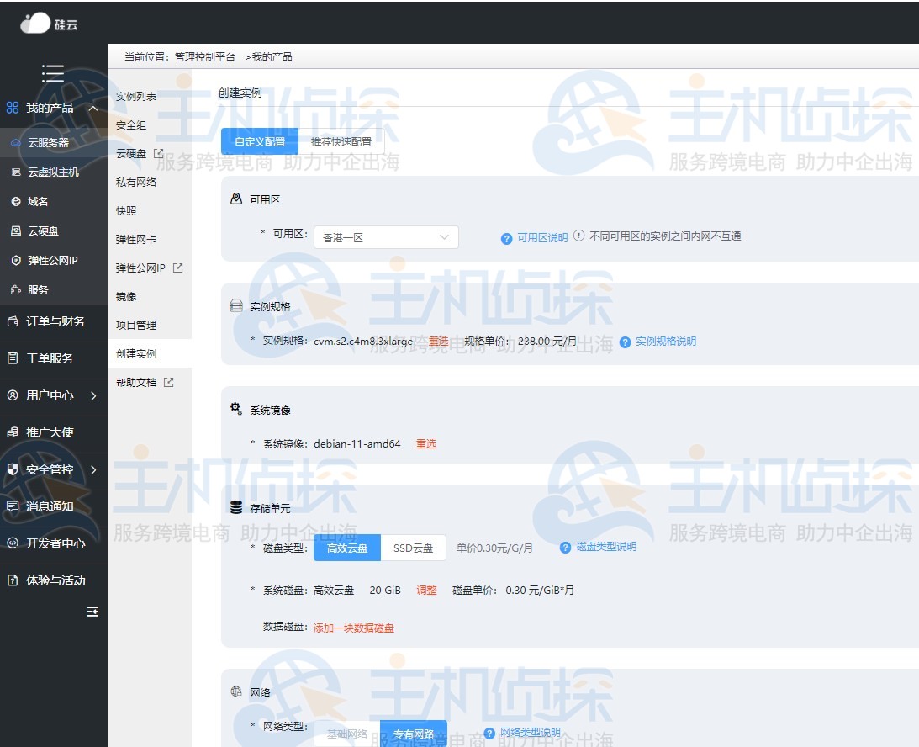Click the hamburger menu icon above sidebar
Image resolution: width=919 pixels, height=747 pixels.
(x=53, y=73)
